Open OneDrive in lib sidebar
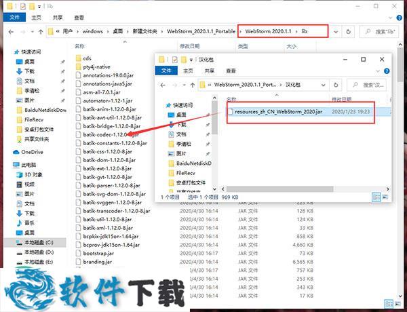 coord(32,152)
